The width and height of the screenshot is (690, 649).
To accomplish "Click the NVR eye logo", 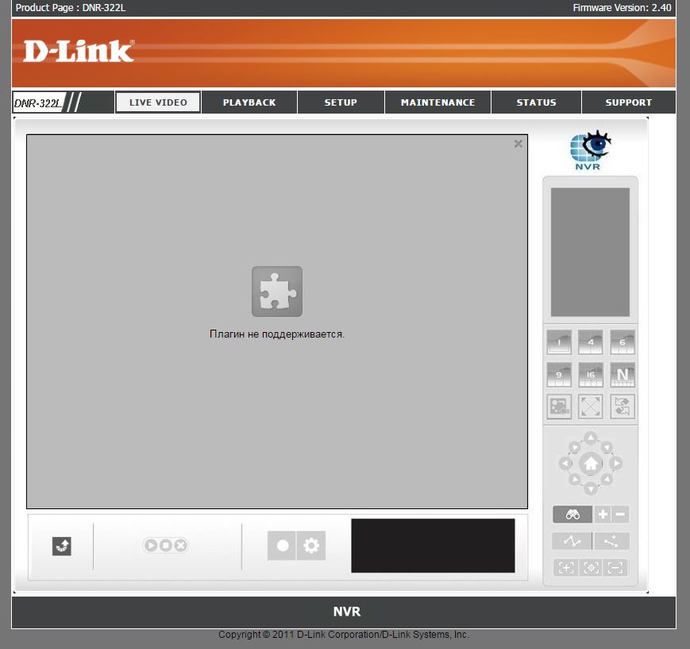I will tap(590, 149).
